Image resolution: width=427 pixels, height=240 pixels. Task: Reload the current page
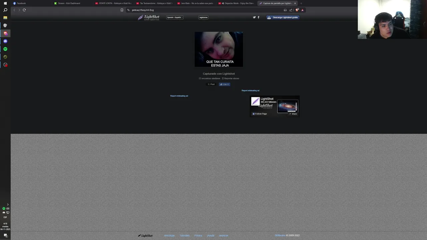[24, 10]
